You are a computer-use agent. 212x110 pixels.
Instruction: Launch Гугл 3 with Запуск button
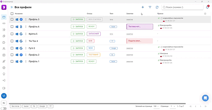pyautogui.click(x=78, y=48)
